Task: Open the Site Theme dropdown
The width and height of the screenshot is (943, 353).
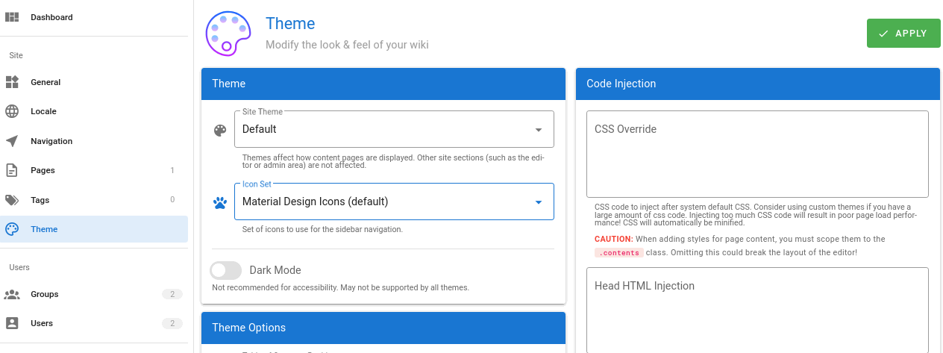Action: (394, 129)
